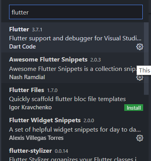The height and width of the screenshot is (161, 151).
Task: Click the extensions list scrollbar thumb
Action: (x=146, y=58)
